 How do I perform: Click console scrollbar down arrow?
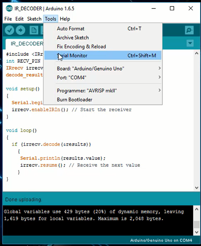pyautogui.click(x=197, y=232)
